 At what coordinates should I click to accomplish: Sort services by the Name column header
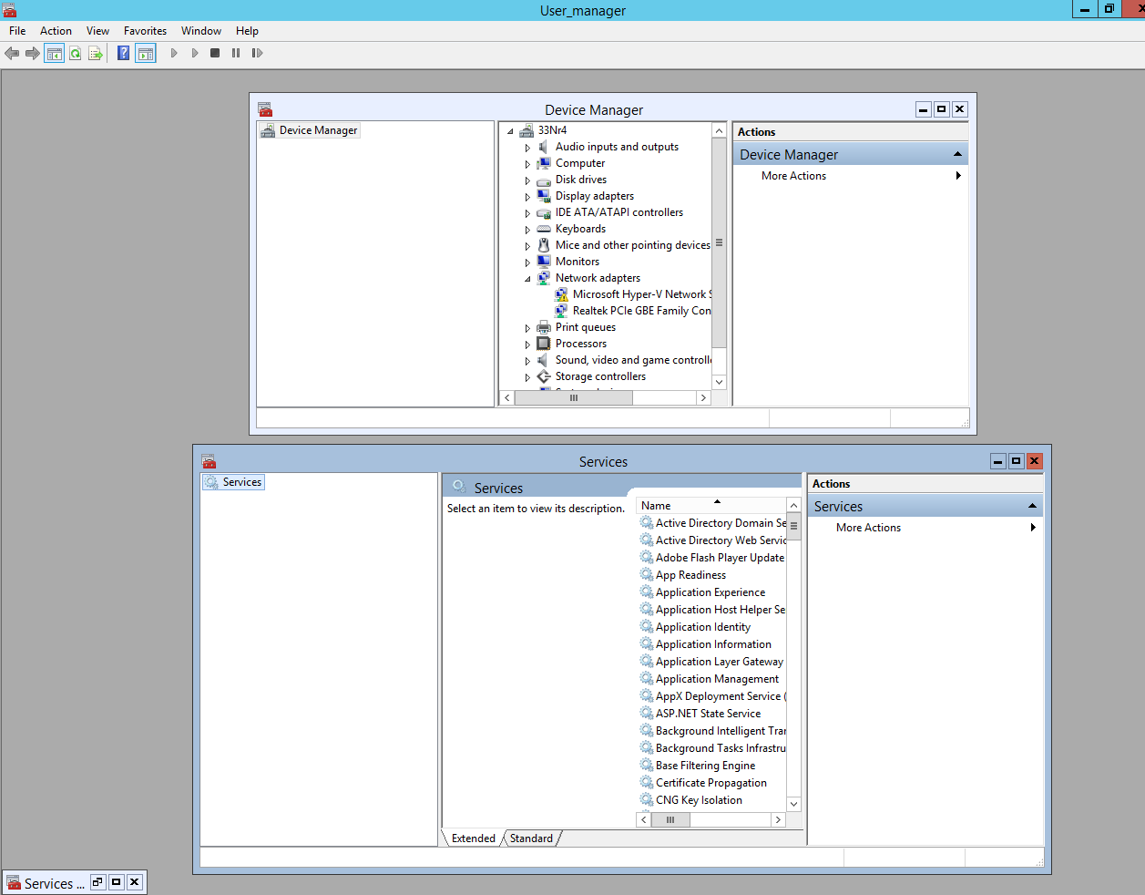click(711, 506)
